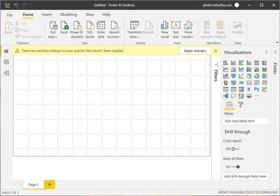Select the pie chart visualization

coord(249,76)
